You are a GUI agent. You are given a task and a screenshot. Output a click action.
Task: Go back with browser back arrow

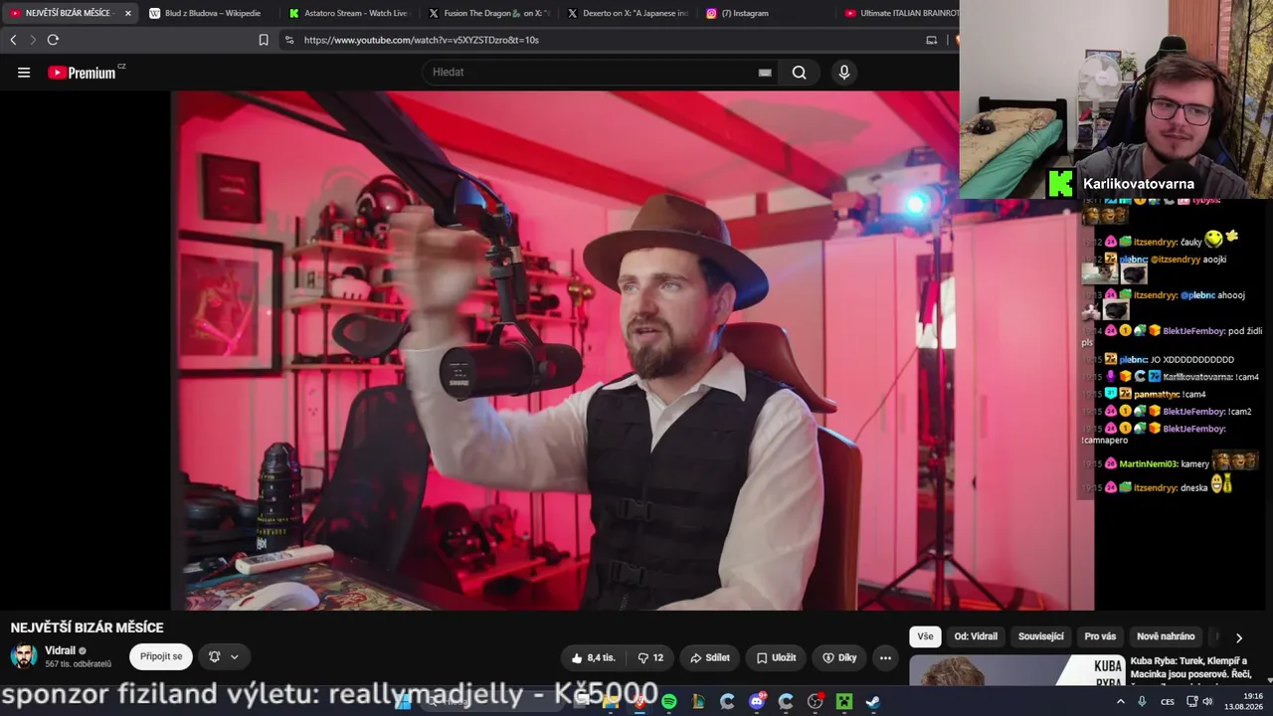13,40
